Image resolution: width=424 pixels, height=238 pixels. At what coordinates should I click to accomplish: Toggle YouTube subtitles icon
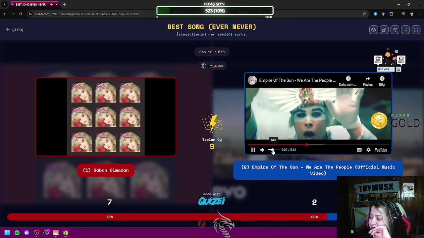(x=359, y=150)
